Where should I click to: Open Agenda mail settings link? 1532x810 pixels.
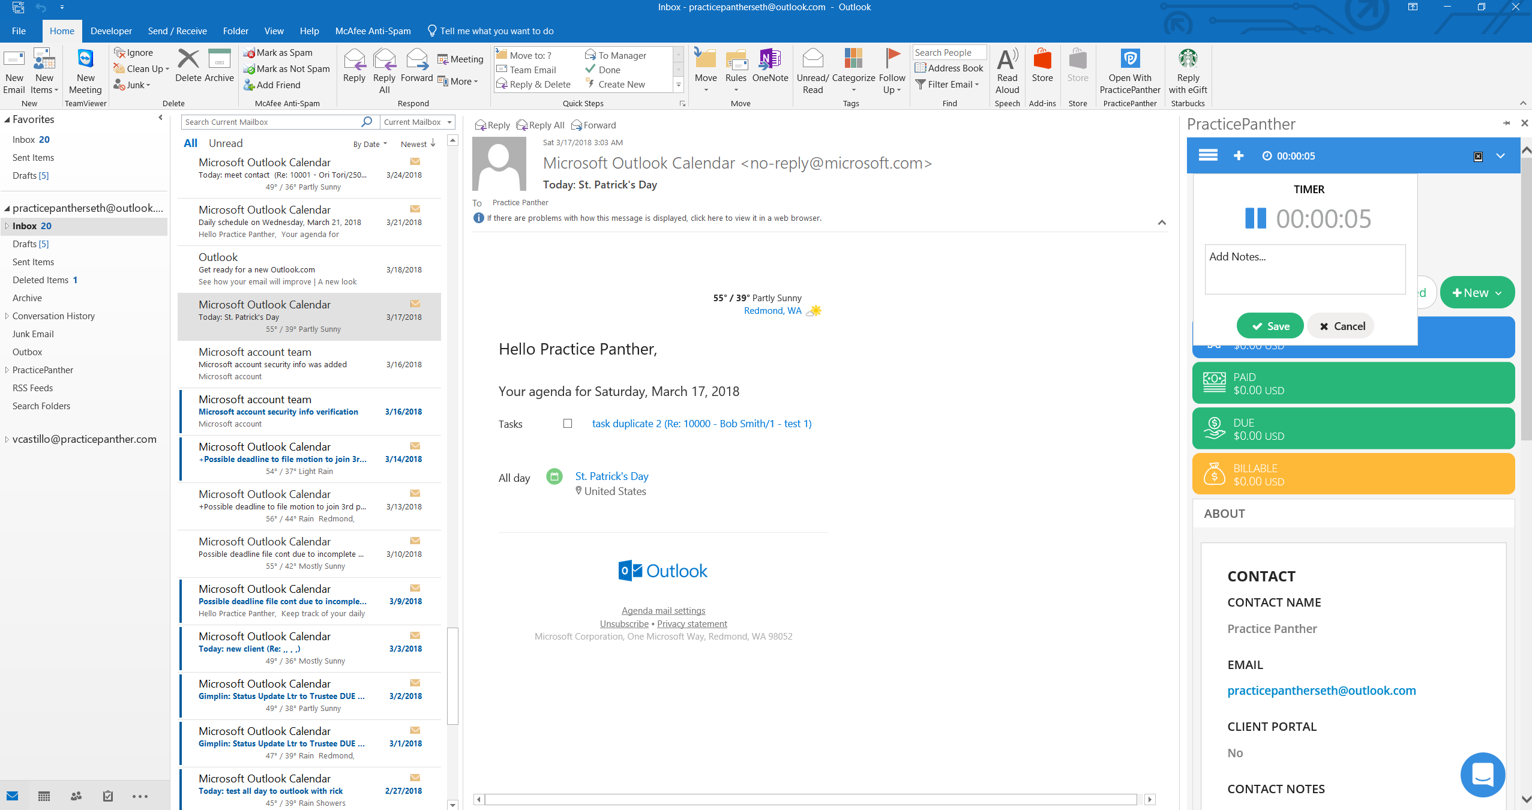tap(663, 611)
